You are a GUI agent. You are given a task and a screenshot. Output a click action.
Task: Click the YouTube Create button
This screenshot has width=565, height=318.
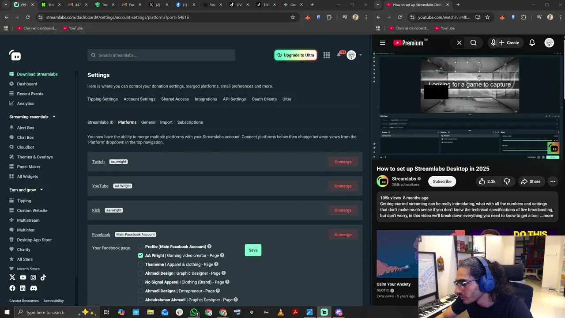[508, 43]
